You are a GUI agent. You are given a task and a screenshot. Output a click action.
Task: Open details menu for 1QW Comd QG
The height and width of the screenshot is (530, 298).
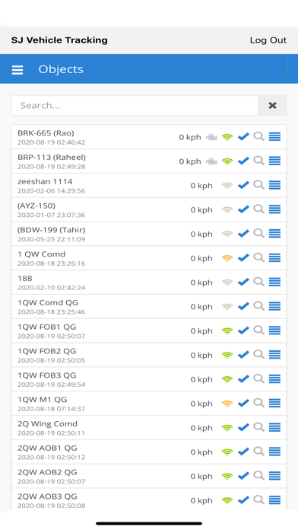click(x=274, y=306)
